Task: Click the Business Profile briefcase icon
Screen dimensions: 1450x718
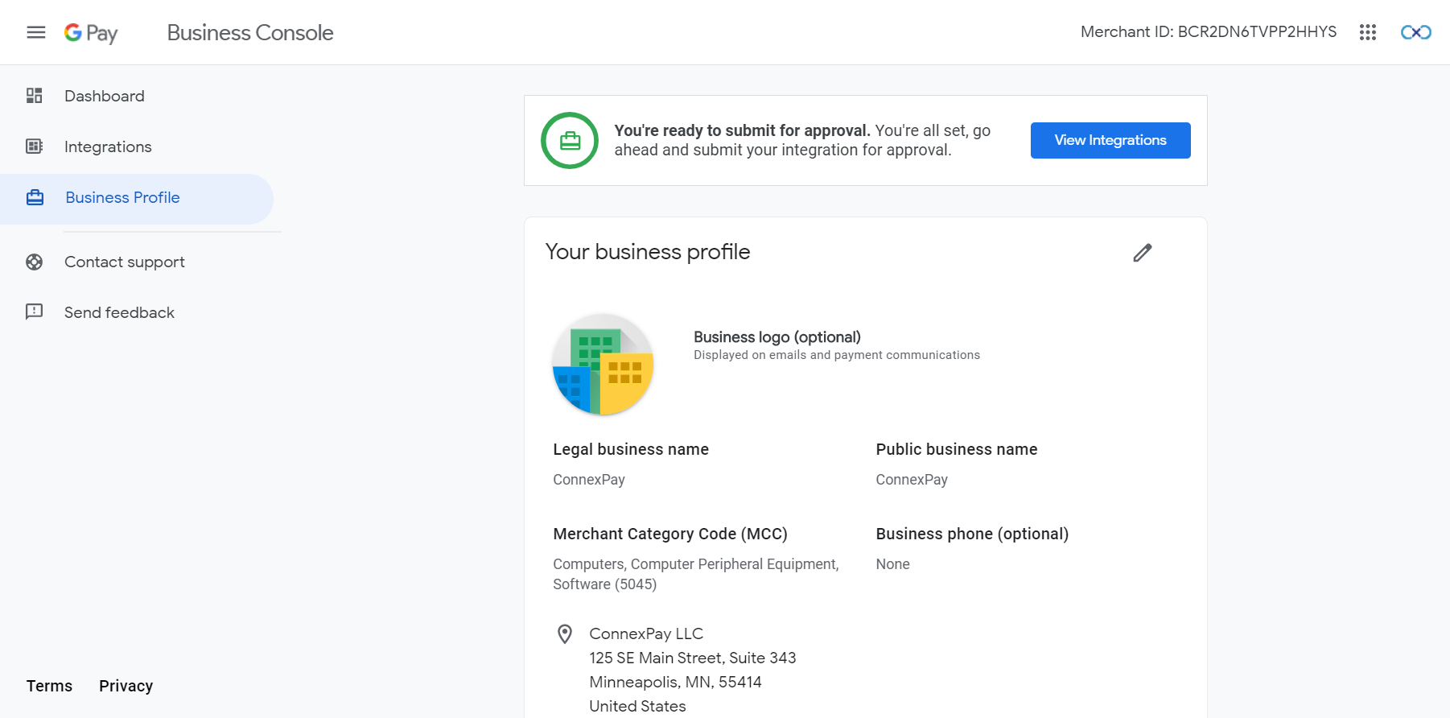Action: pyautogui.click(x=35, y=197)
